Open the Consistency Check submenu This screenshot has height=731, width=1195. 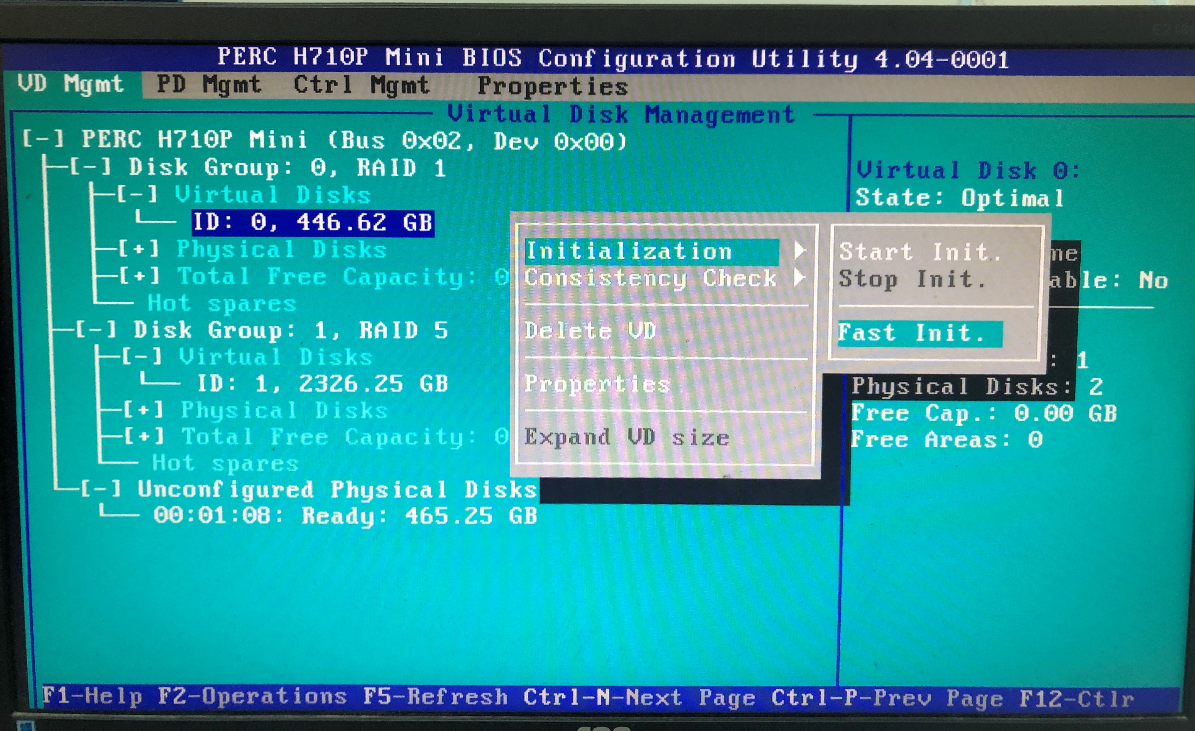click(650, 278)
